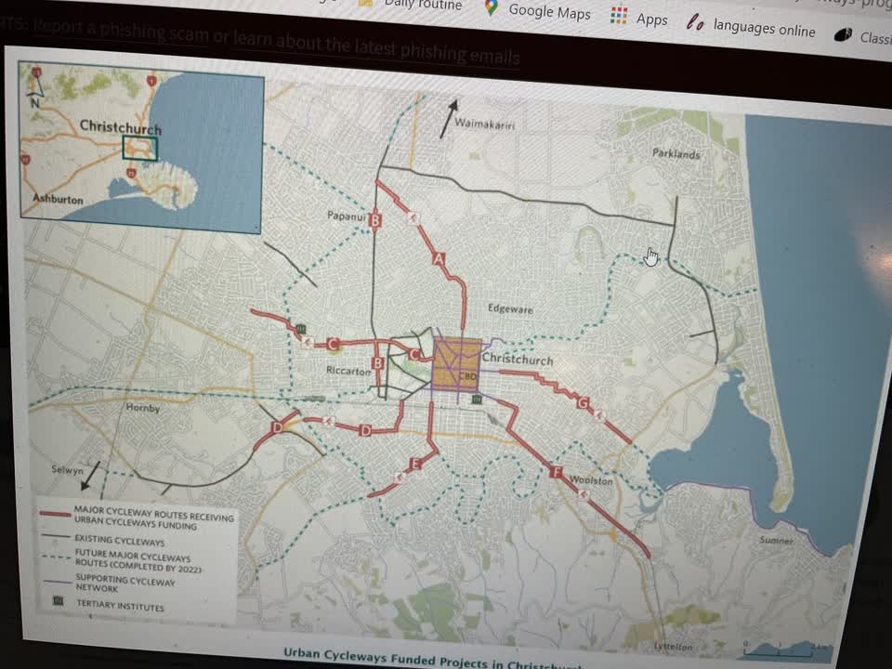Open the Daily routine bookmark

(411, 5)
